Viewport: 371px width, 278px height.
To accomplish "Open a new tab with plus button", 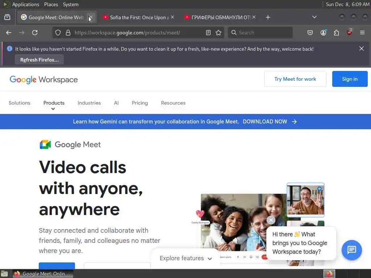I will 268,17.
